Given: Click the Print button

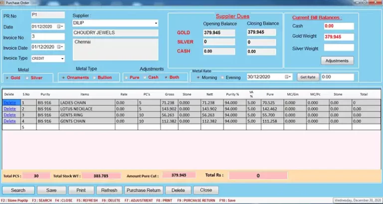Looking at the screenshot, I should 81,190.
